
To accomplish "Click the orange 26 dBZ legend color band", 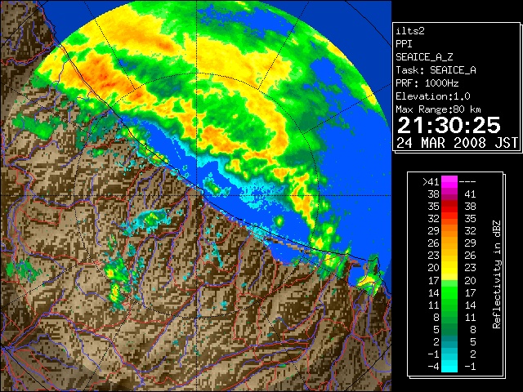I will [x=449, y=243].
